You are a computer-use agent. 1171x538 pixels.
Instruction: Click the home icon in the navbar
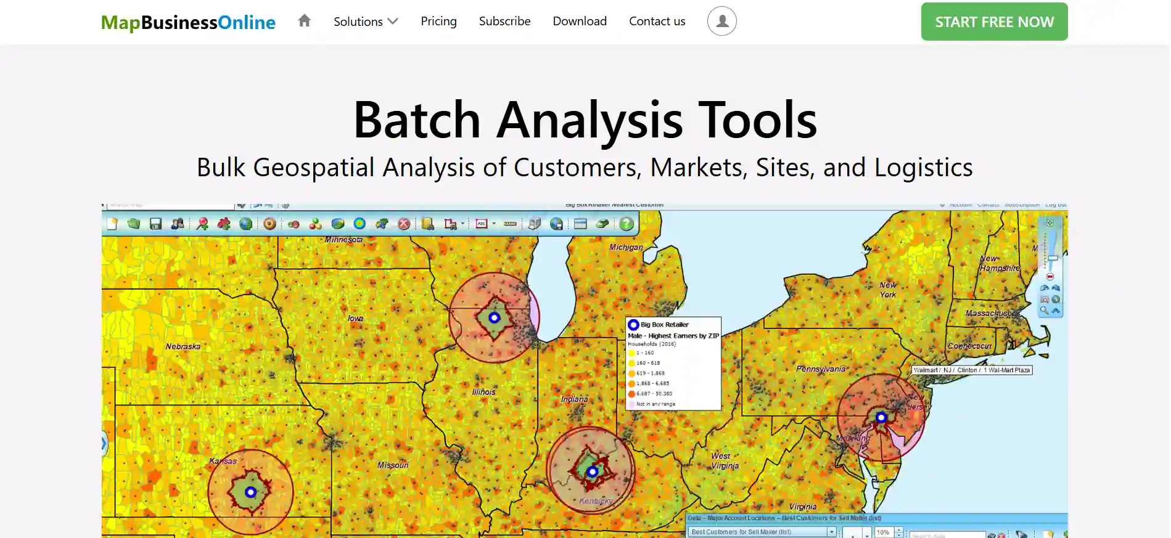[x=304, y=21]
